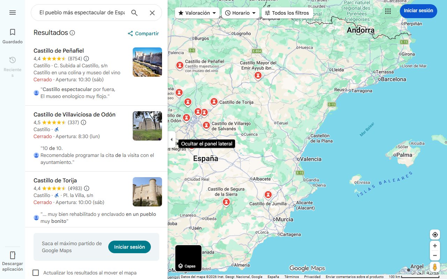The width and height of the screenshot is (447, 279).
Task: Open the Guardado section
Action: (x=13, y=35)
